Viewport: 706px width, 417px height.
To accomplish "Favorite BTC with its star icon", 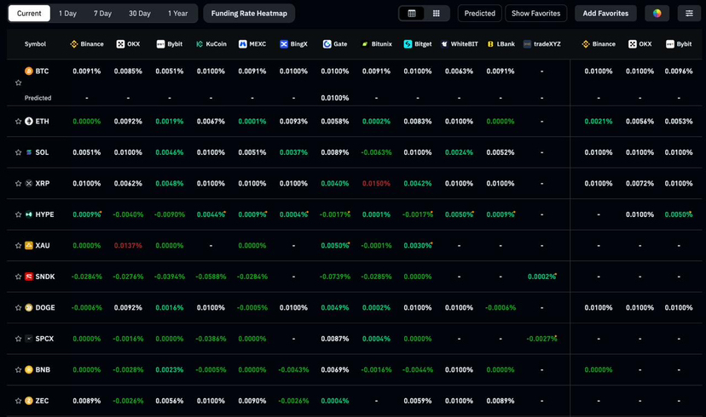I will click(19, 83).
